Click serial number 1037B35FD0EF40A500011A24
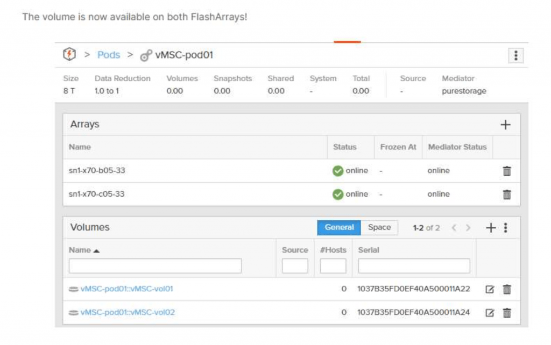The height and width of the screenshot is (345, 551). (x=414, y=312)
